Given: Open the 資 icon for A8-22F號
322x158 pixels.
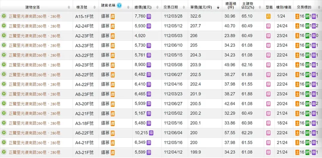Looking at the screenshot, I should [x=113, y=75].
